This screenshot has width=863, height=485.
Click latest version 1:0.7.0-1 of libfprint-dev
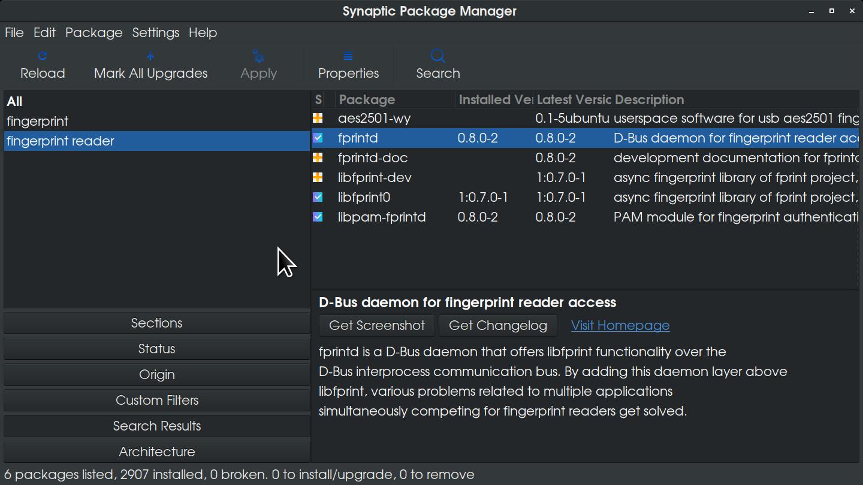click(x=560, y=177)
